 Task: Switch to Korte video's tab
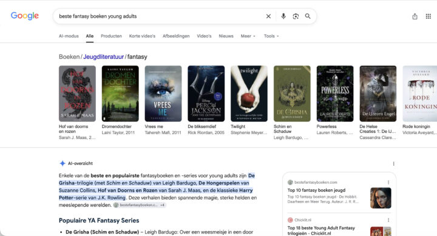(142, 36)
